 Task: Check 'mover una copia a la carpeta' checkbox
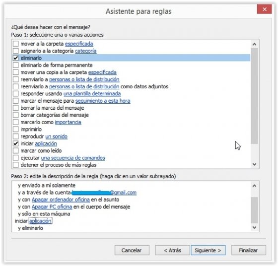[x=15, y=72]
